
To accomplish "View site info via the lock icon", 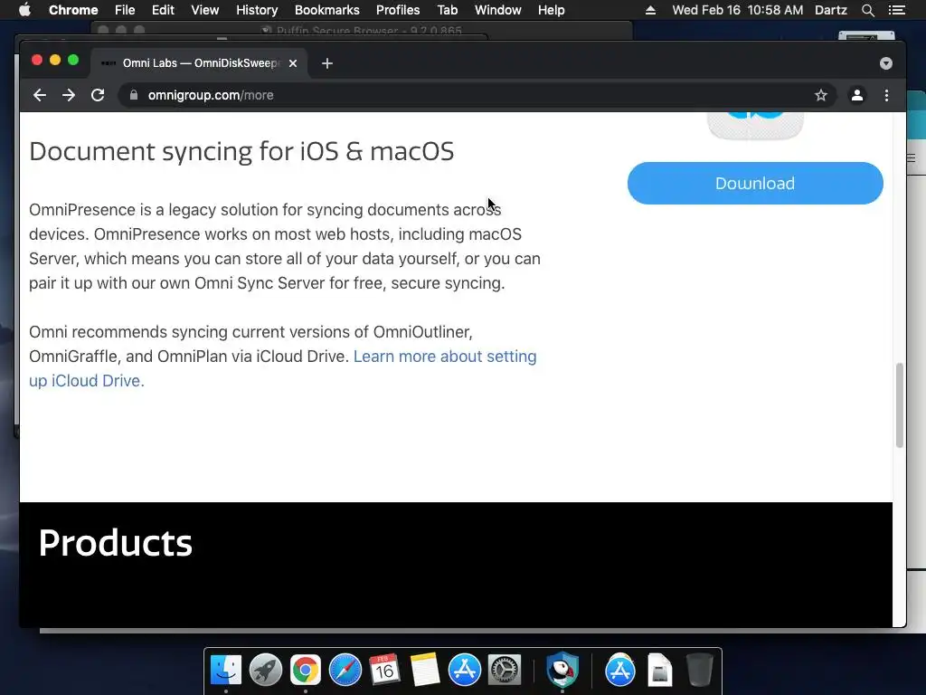I will [134, 95].
